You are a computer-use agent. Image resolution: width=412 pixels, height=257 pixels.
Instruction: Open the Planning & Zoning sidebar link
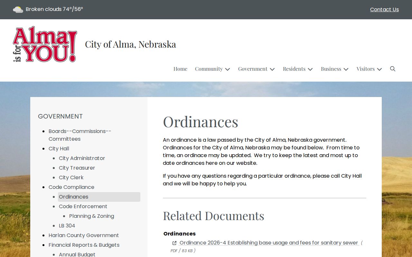[x=91, y=216]
